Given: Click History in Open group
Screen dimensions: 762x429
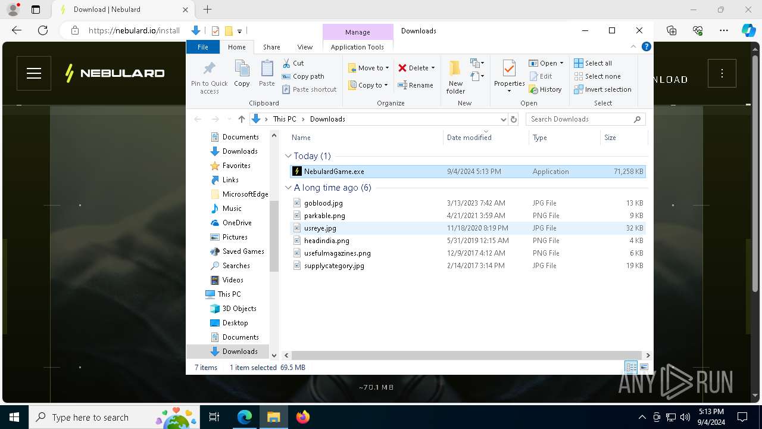Looking at the screenshot, I should coord(545,89).
